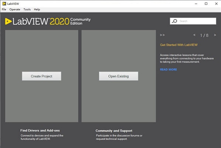Open the Operate menu
Image resolution: width=221 pixels, height=148 pixels.
pyautogui.click(x=15, y=10)
